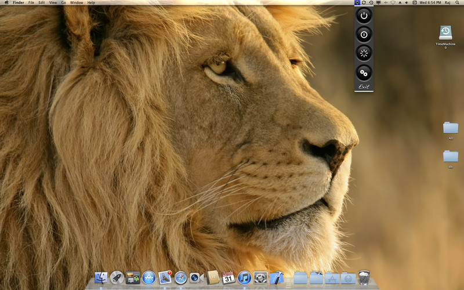Image resolution: width=464 pixels, height=290 pixels.
Task: Open the App Store in the Dock
Action: click(149, 278)
